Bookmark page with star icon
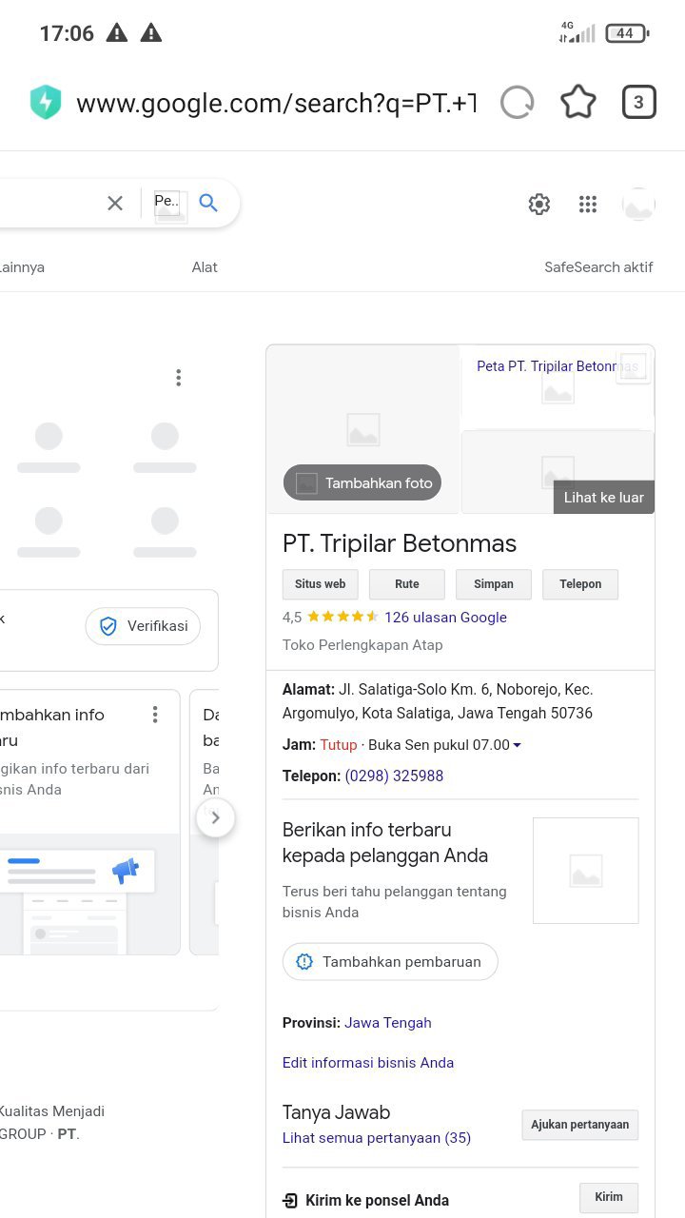 (x=578, y=102)
